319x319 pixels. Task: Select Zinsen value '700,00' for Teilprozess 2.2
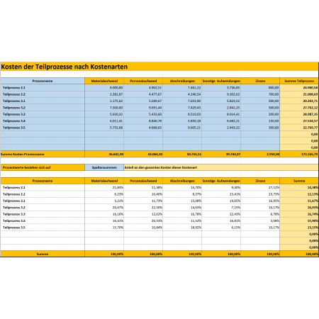coord(260,94)
